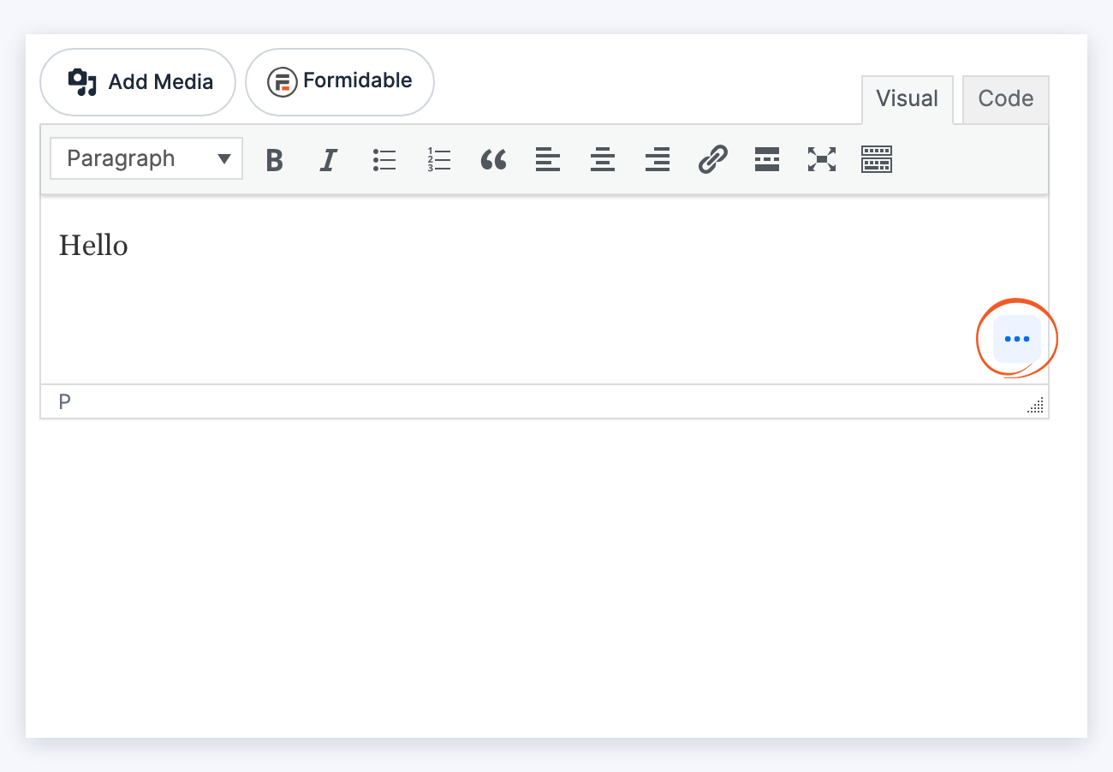Viewport: 1113px width, 772px height.
Task: Align text center
Action: [x=603, y=159]
